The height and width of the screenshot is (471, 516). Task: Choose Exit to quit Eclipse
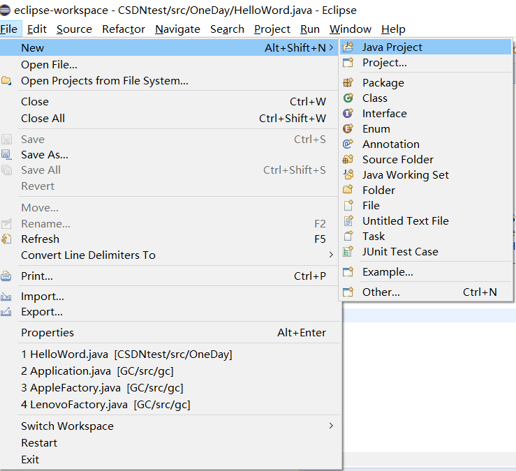[170, 460]
